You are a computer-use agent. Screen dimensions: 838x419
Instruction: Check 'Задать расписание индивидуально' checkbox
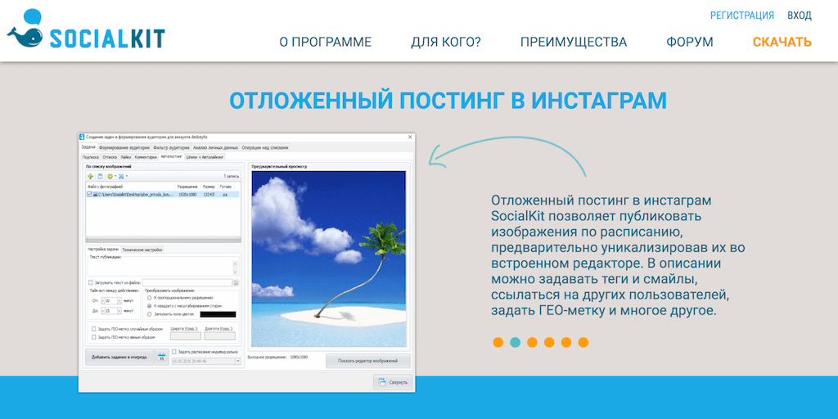pos(174,351)
